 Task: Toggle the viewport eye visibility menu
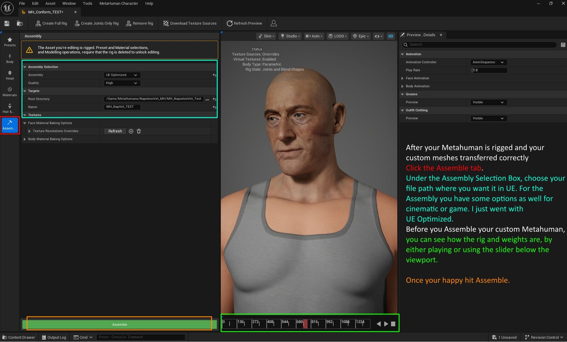click(378, 36)
